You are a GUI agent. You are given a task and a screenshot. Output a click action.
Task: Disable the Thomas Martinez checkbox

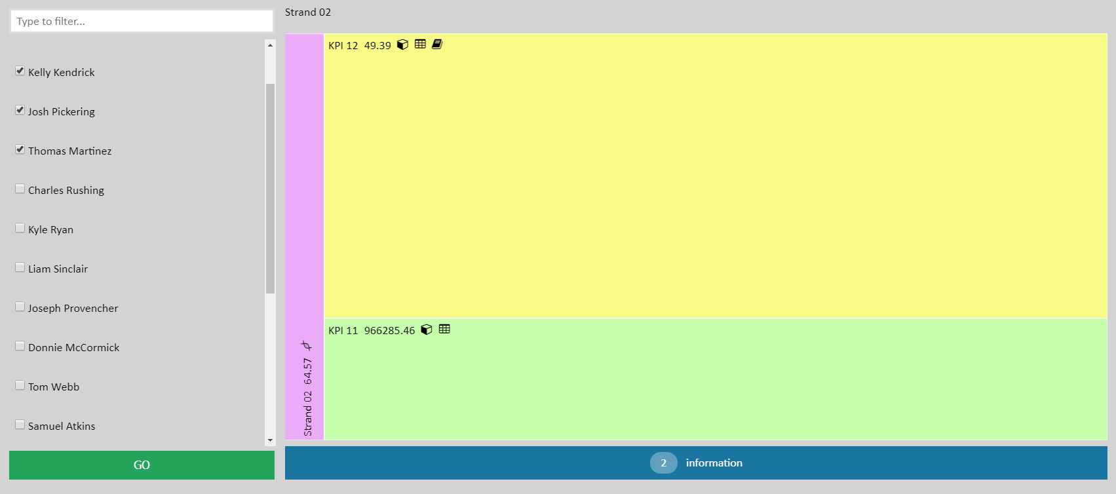[x=20, y=149]
